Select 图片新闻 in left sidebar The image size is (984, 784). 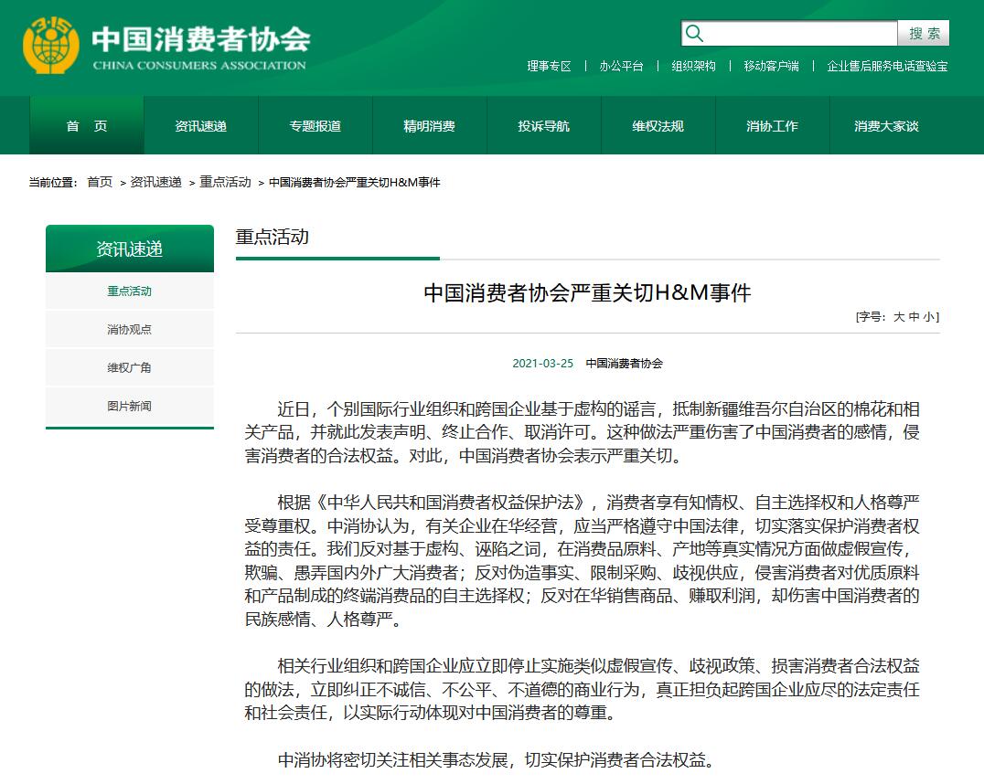(129, 406)
